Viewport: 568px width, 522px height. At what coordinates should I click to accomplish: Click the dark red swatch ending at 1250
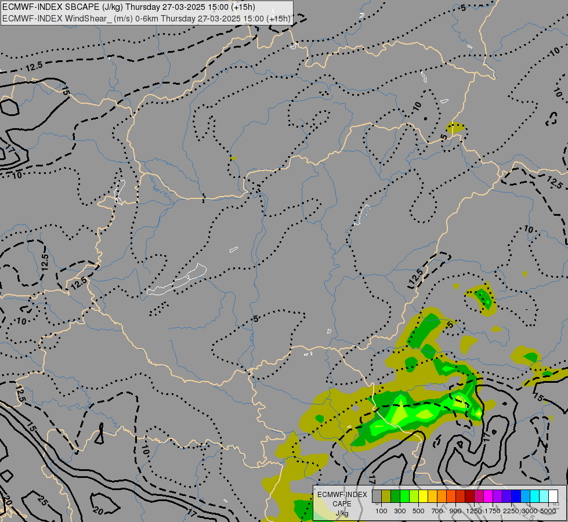point(469,496)
